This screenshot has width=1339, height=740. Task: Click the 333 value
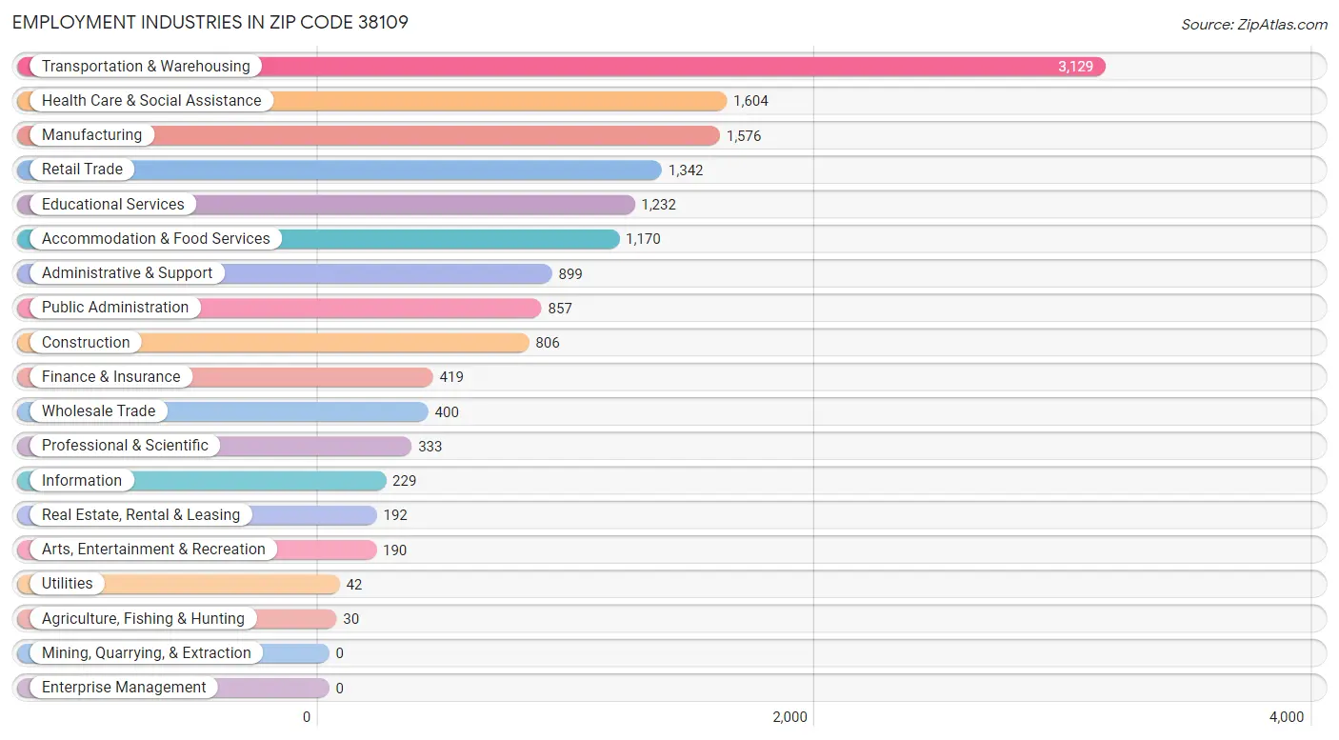pyautogui.click(x=430, y=447)
